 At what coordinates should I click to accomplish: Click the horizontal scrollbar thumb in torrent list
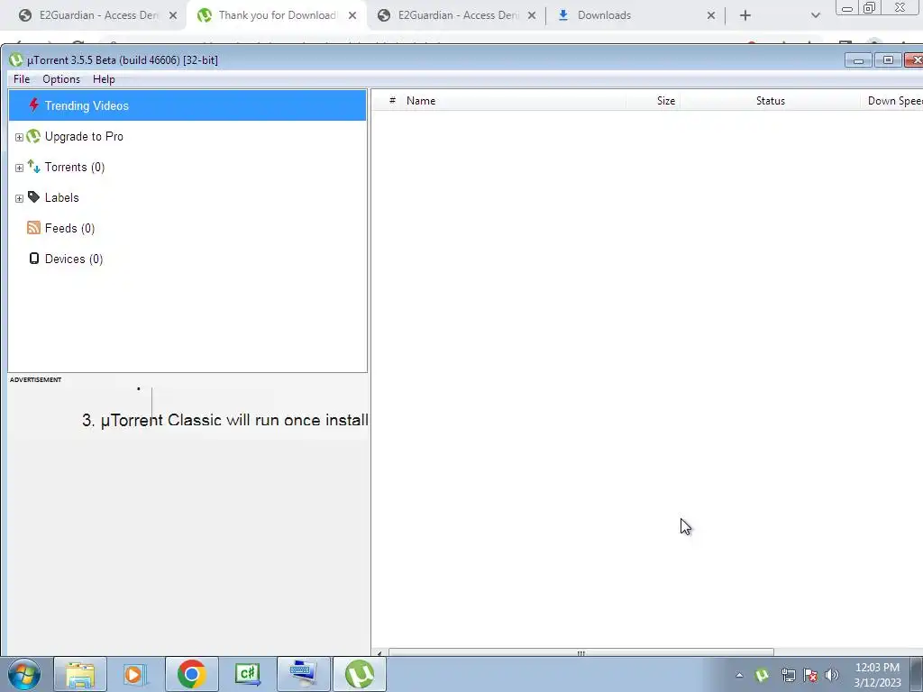(x=581, y=652)
